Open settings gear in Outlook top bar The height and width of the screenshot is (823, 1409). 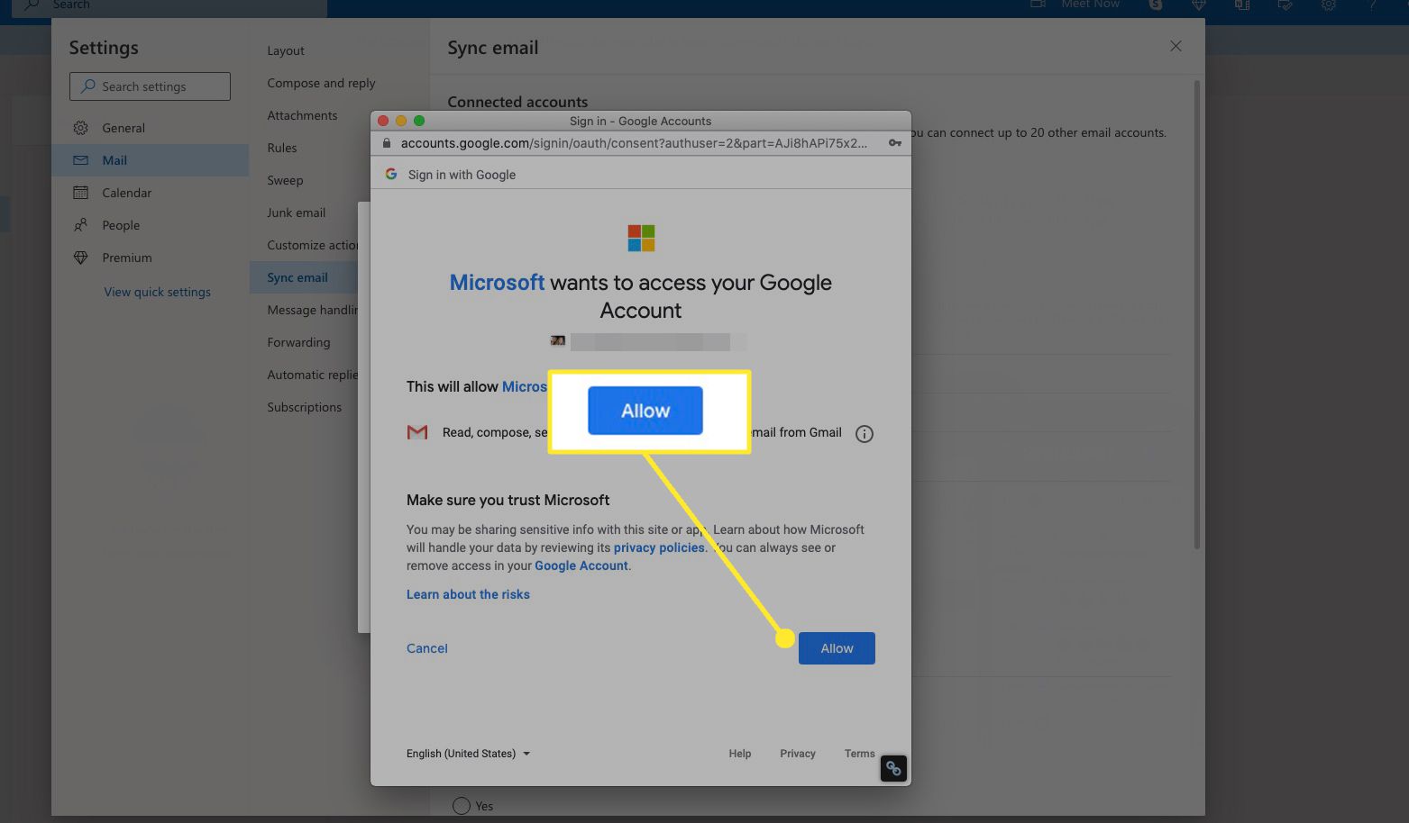(x=1328, y=5)
